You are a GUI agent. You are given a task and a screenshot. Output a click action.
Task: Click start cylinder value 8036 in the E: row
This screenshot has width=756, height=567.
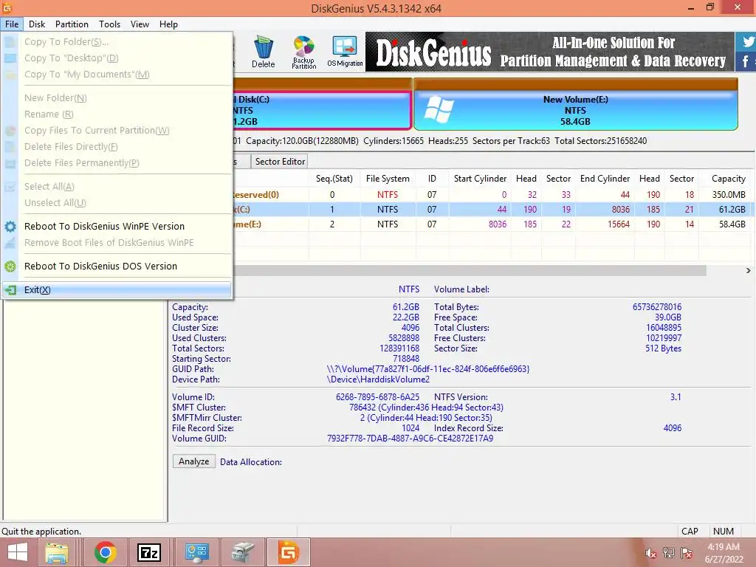pyautogui.click(x=497, y=224)
